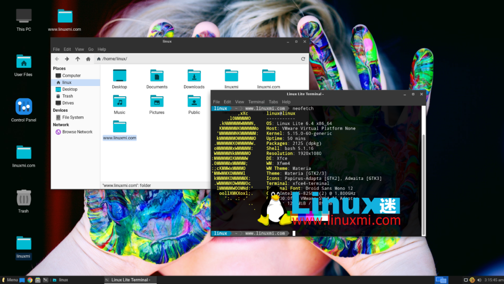Open Tabs menu in terminal window

(x=273, y=102)
